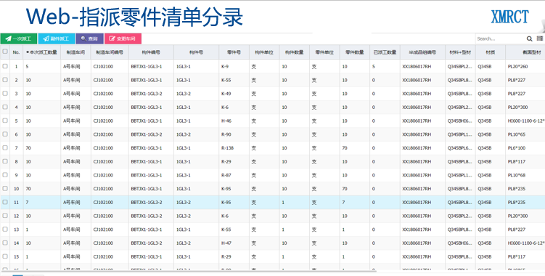The width and height of the screenshot is (545, 276).
Task: Click the 零件号 column header
Action: click(x=234, y=52)
